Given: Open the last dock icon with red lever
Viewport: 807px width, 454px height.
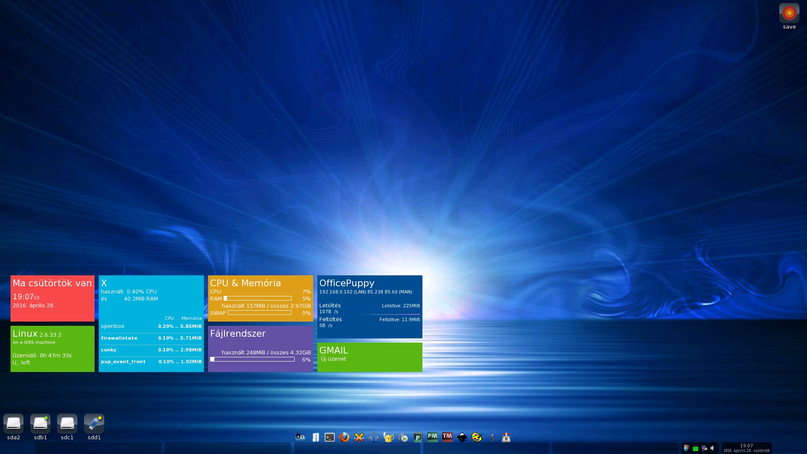Looking at the screenshot, I should click(506, 437).
